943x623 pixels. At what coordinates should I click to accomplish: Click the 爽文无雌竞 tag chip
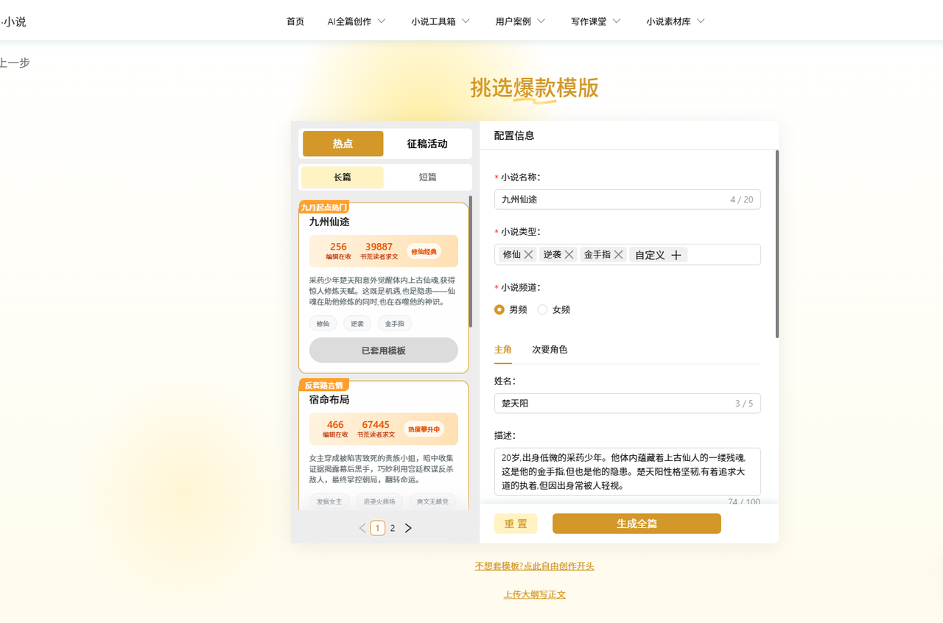coord(432,501)
